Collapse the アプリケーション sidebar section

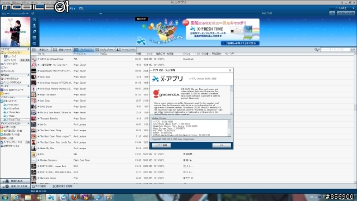[x=28, y=97]
